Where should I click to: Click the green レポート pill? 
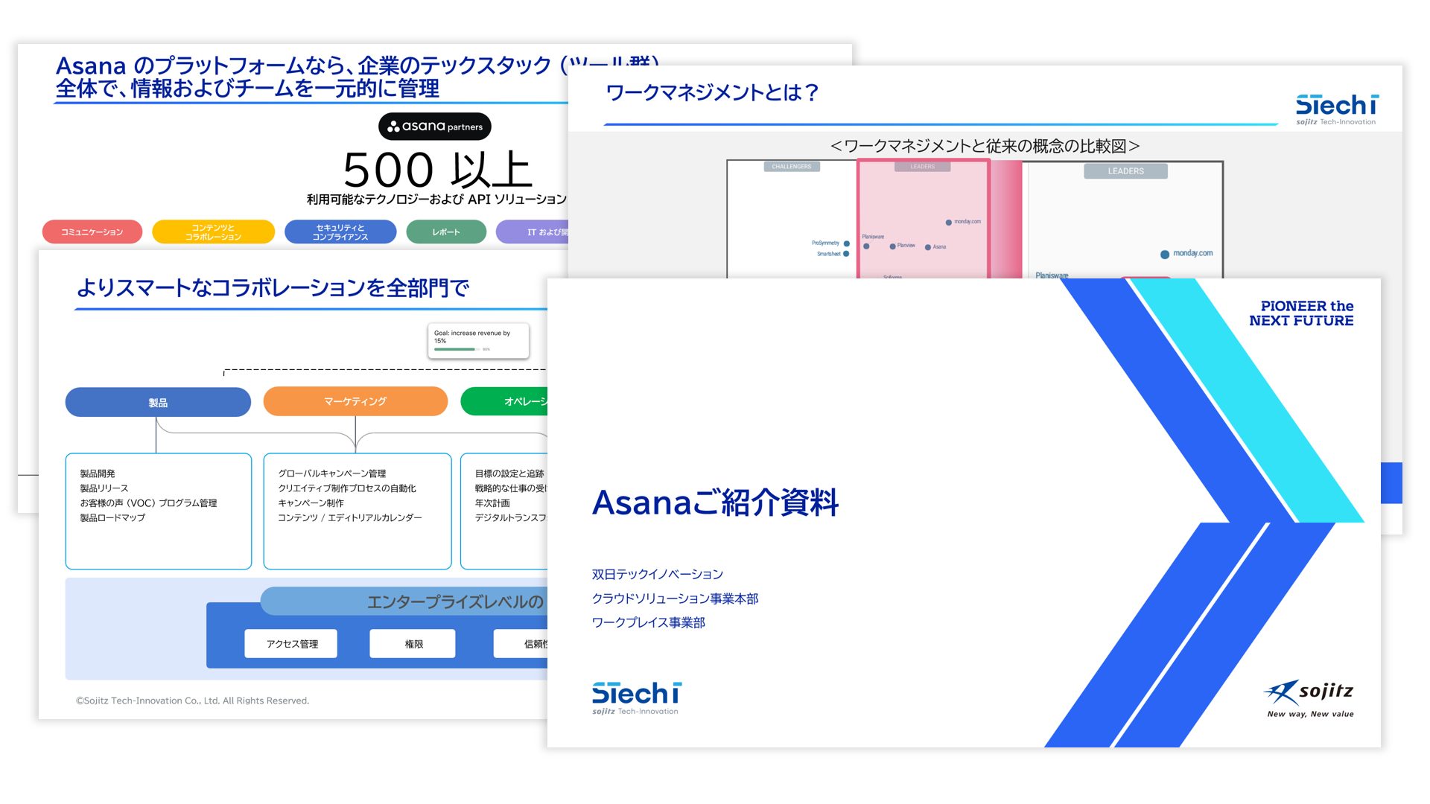pyautogui.click(x=445, y=232)
